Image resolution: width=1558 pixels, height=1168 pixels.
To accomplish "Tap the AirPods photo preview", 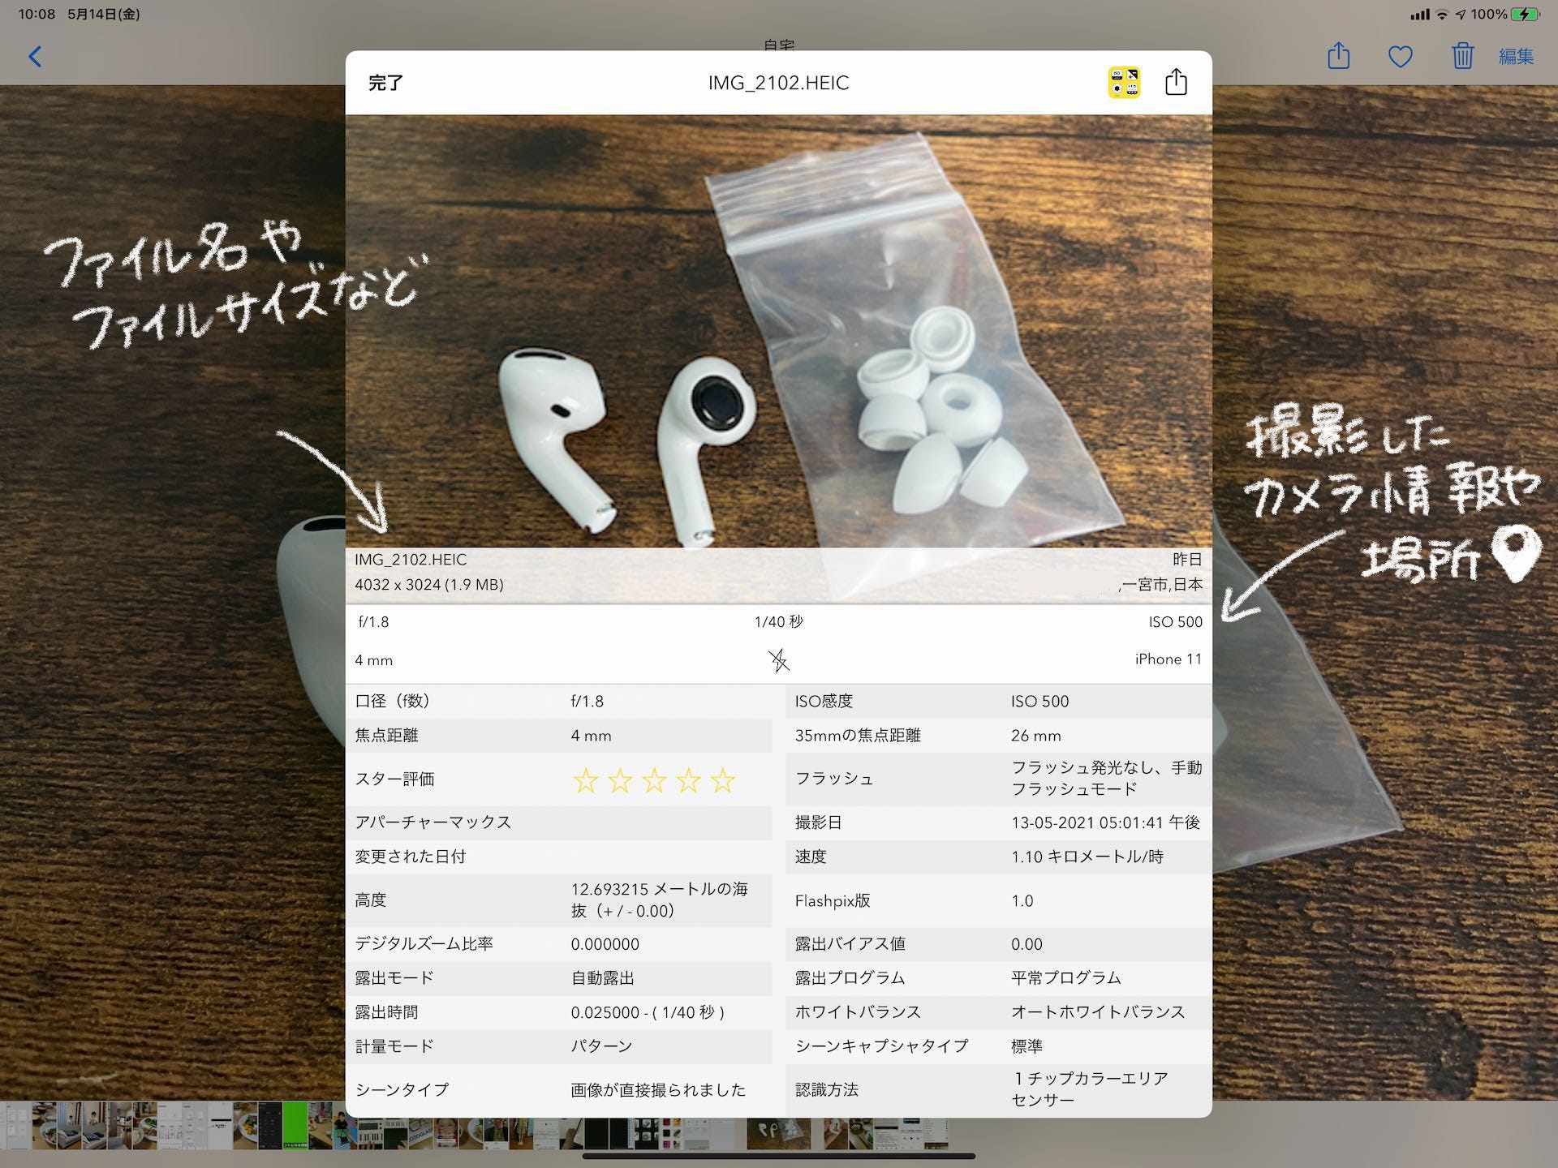I will pos(778,333).
